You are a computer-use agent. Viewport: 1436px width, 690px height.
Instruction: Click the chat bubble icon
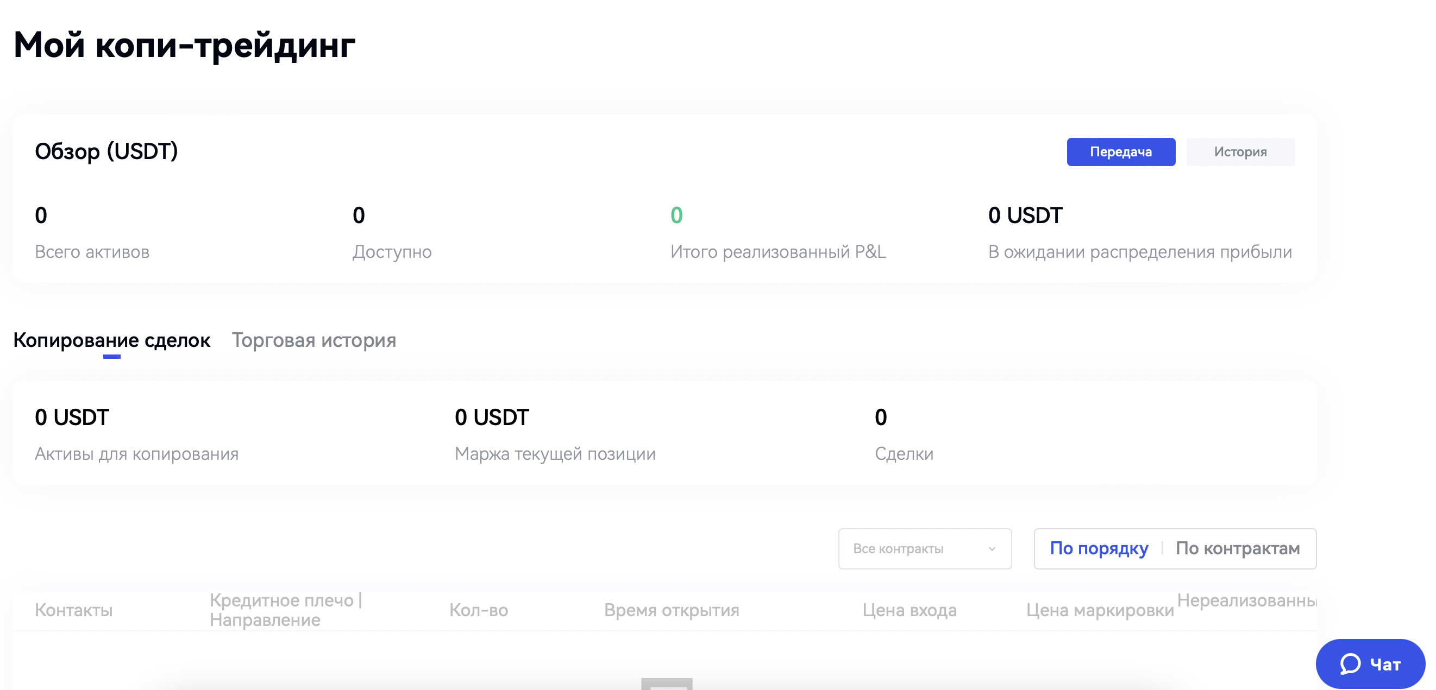tap(1350, 664)
